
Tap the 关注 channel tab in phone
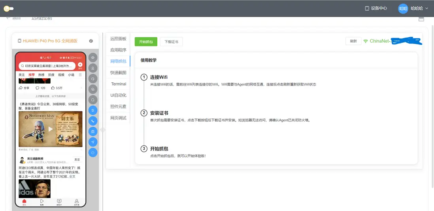tap(22, 75)
